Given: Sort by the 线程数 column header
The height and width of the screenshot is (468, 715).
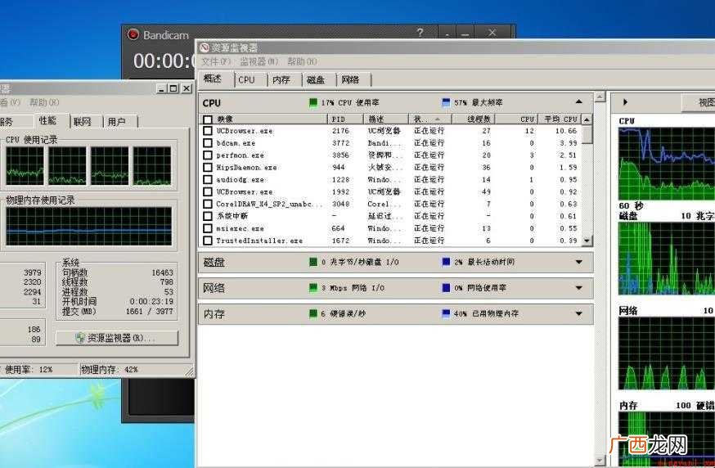Looking at the screenshot, I should click(x=473, y=119).
